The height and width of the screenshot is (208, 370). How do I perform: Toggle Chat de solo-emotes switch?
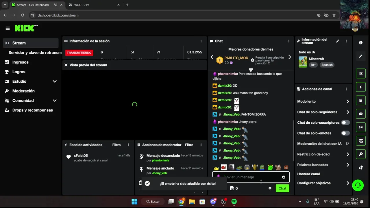pos(345,133)
